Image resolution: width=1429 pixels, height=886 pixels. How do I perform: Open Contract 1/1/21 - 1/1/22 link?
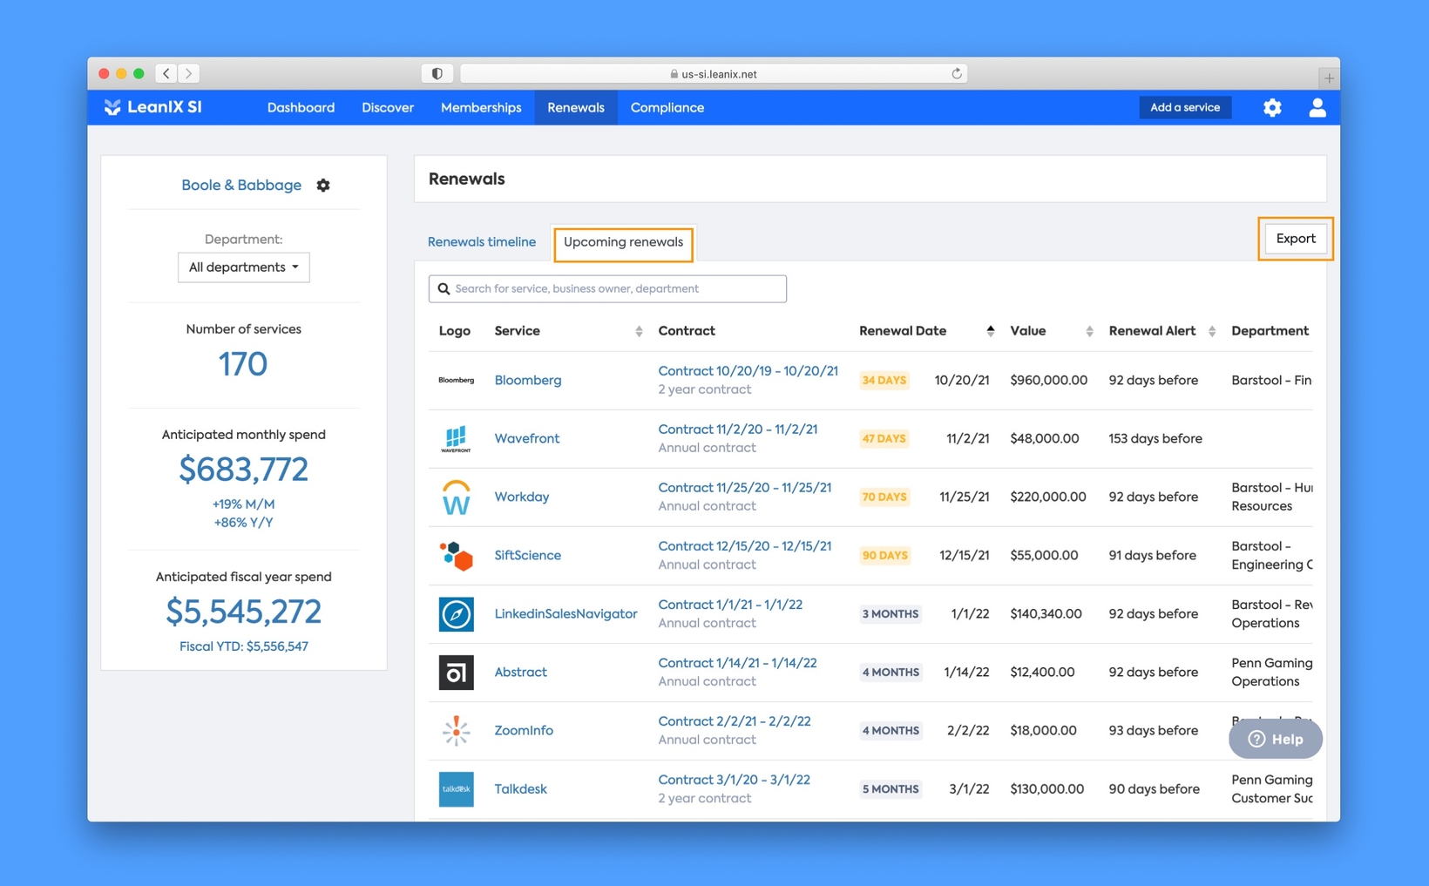pos(730,605)
